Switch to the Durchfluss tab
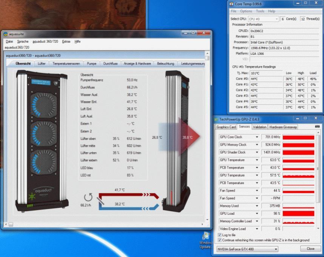This screenshot has width=324, height=257. pyautogui.click(x=110, y=64)
